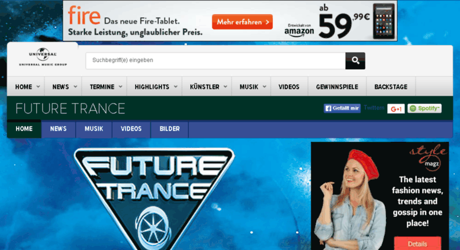Click the Future Trance triangle logo
The width and height of the screenshot is (460, 250).
tap(154, 199)
